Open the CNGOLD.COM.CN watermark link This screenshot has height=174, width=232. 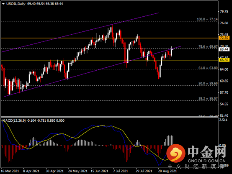click(206, 161)
